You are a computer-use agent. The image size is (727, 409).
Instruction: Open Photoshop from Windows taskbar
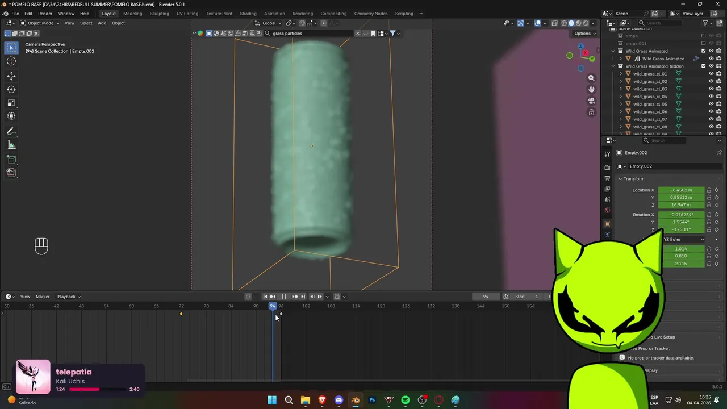(x=372, y=400)
